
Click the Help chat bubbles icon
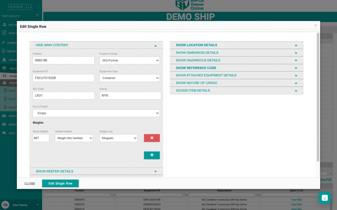click(x=4, y=133)
